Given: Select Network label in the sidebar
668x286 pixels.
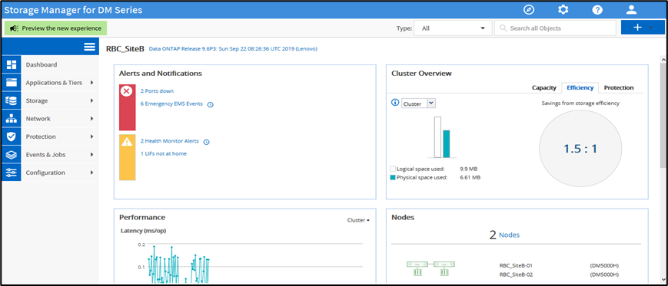Looking at the screenshot, I should (38, 119).
